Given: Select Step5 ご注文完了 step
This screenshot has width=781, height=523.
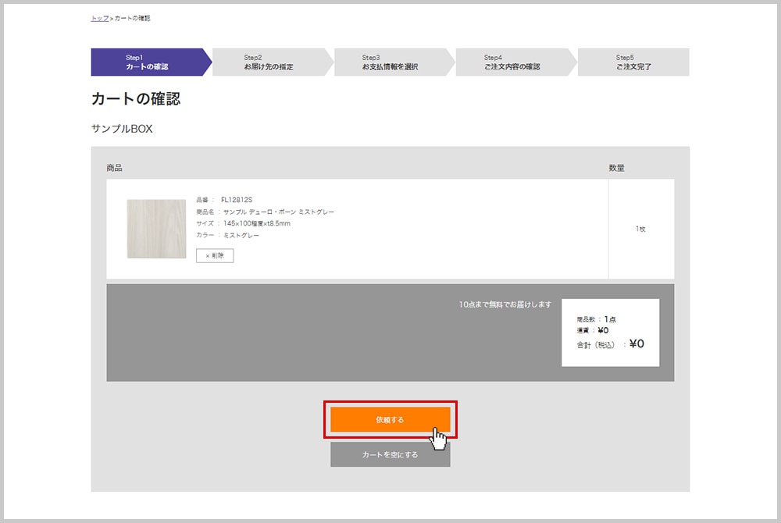Looking at the screenshot, I should pyautogui.click(x=633, y=62).
